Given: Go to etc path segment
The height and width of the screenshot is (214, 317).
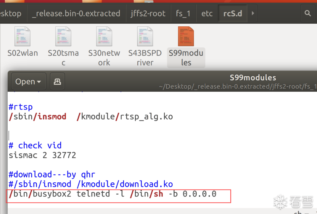Looking at the screenshot, I should point(207,13).
